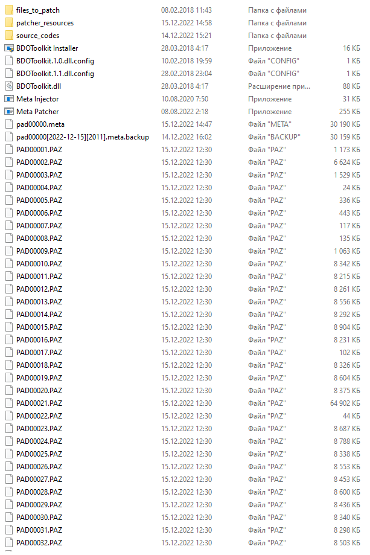Select PAD00017.PAZ file icon
The image size is (370, 555).
coord(9,353)
